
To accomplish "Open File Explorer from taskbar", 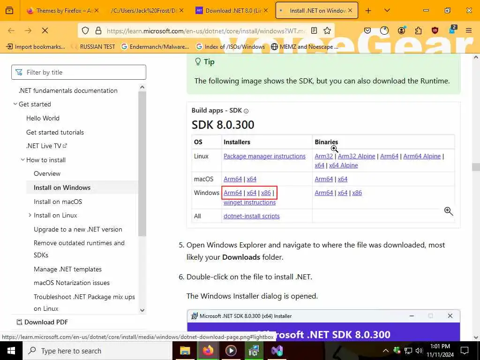I will click(x=185, y=351).
